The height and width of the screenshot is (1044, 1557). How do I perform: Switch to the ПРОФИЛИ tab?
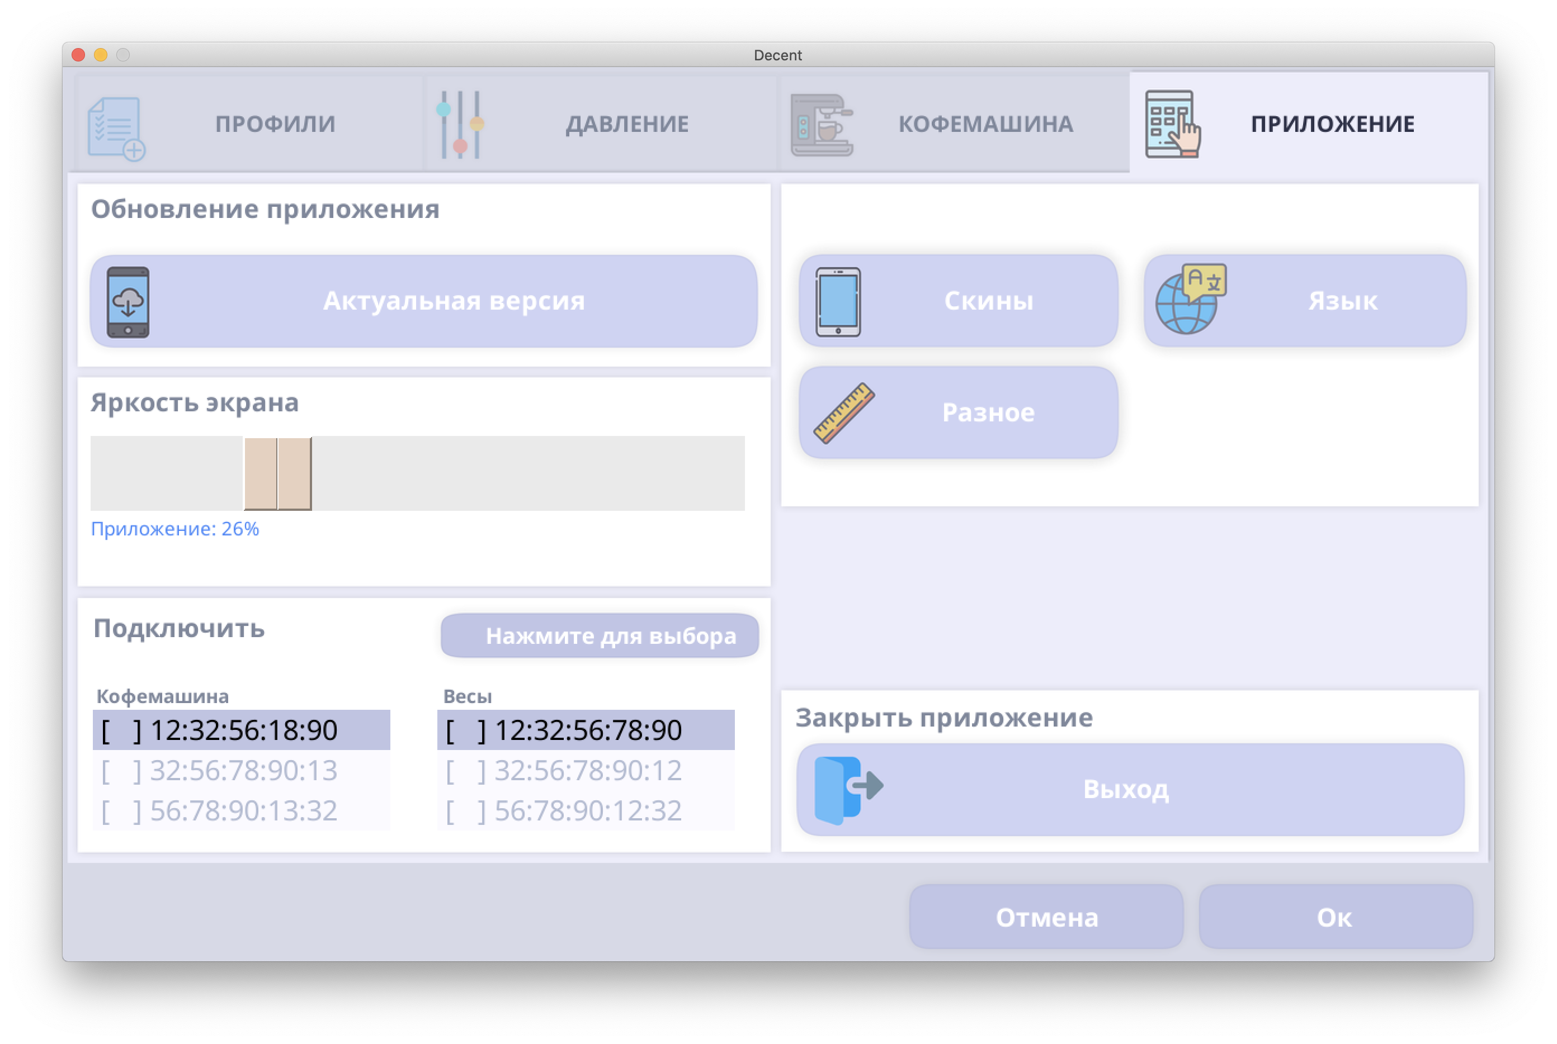click(x=275, y=124)
